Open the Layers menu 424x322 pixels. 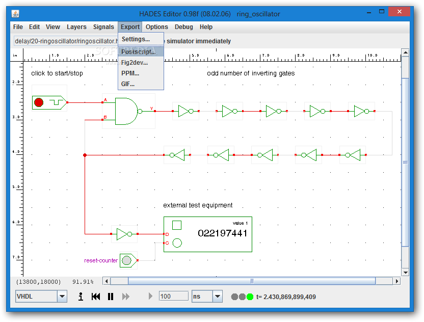click(x=76, y=27)
